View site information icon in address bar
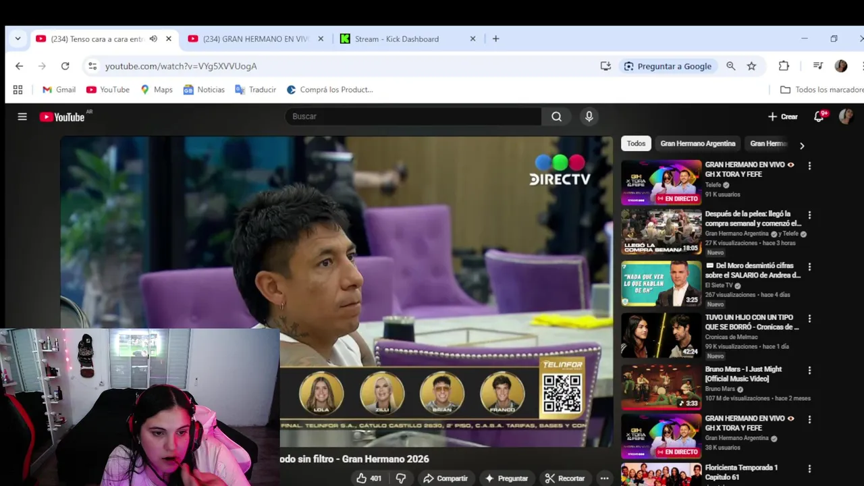 [x=92, y=65]
